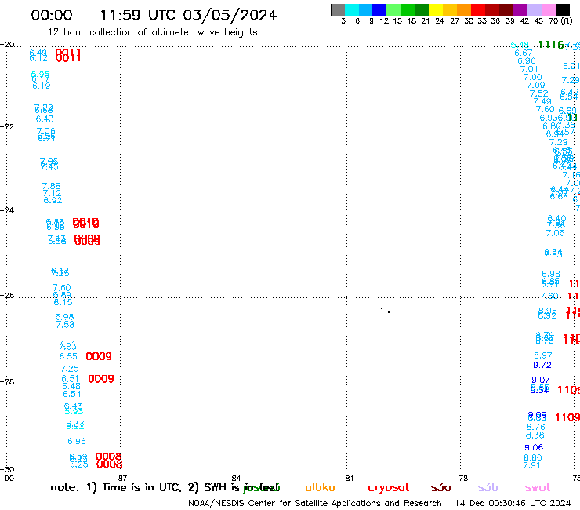
Task: Click the '-30' latitude axis label
Action: [x=7, y=470]
